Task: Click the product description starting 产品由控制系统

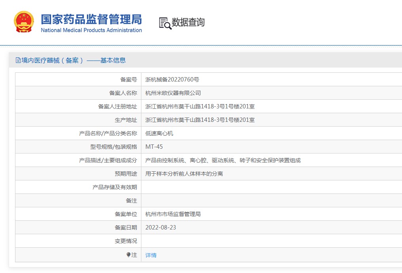Action: coord(223,160)
